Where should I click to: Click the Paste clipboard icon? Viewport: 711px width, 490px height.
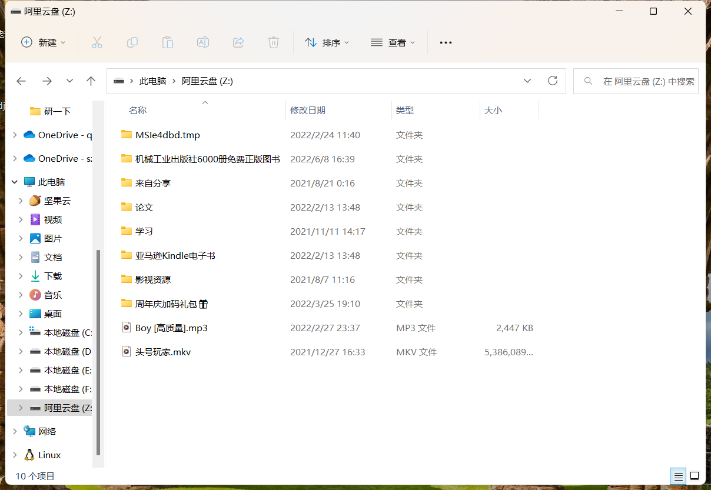(168, 42)
